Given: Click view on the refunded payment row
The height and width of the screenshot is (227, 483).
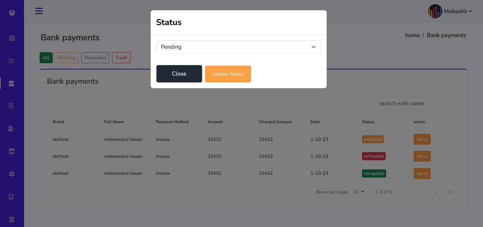Looking at the screenshot, I should pos(422,156).
